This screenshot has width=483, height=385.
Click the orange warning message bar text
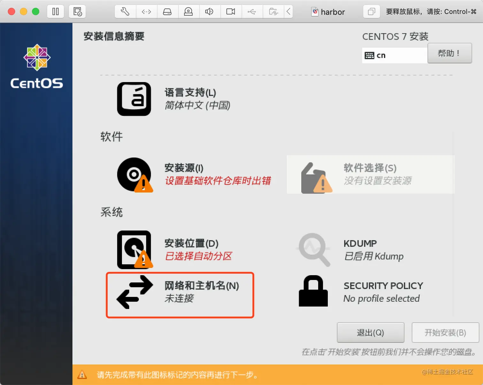(178, 375)
